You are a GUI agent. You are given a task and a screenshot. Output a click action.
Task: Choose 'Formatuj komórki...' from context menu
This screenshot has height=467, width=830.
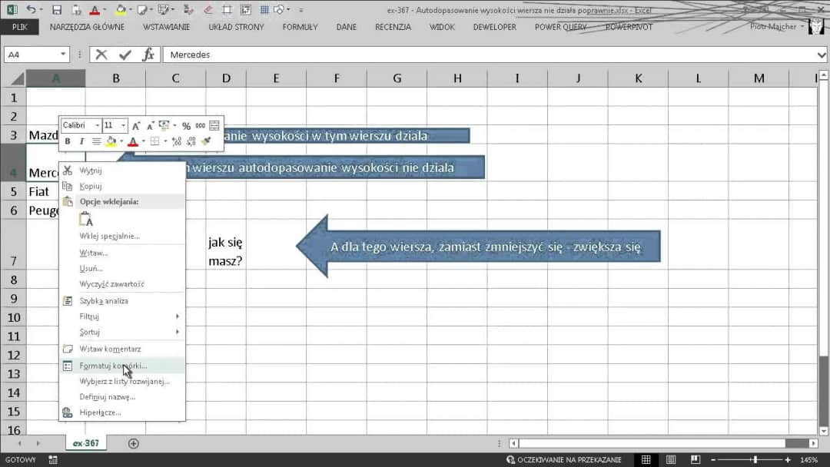coord(113,366)
